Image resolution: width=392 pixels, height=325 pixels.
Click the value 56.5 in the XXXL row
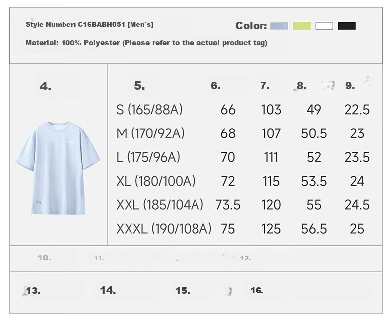314,229
